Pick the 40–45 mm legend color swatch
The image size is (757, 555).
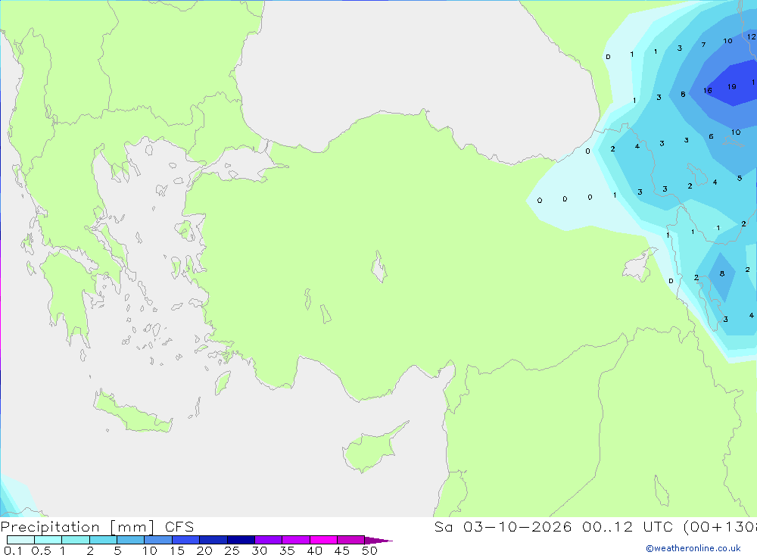[x=323, y=540]
